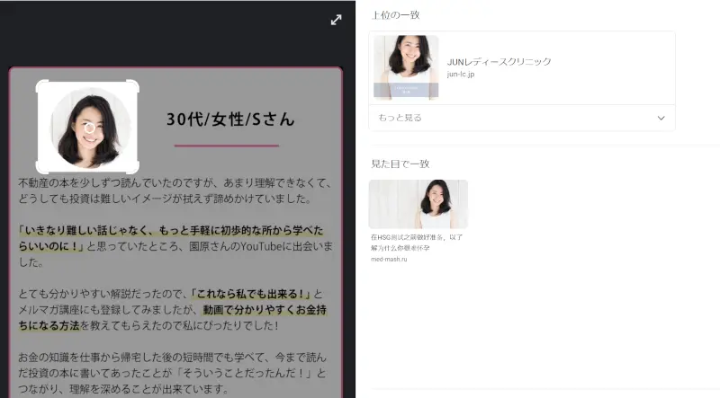Open the JUNレディースクリニック result thumbnail

[x=406, y=66]
